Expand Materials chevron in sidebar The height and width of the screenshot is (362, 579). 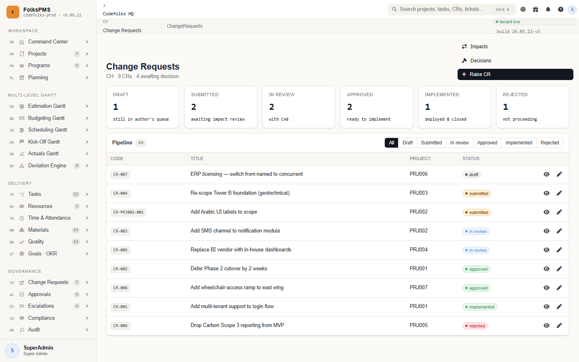tap(87, 230)
